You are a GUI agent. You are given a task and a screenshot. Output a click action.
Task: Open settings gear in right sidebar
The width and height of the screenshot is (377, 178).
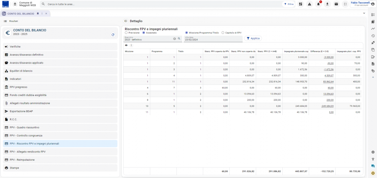pyautogui.click(x=373, y=152)
